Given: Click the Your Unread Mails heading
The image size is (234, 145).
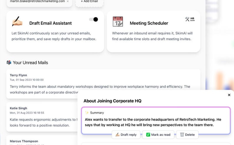Looking at the screenshot, I should pyautogui.click(x=30, y=63).
